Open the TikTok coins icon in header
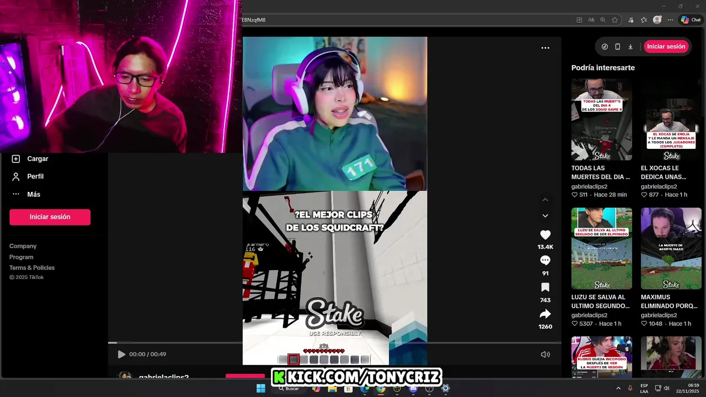Viewport: 706px width, 397px height. pos(605,47)
